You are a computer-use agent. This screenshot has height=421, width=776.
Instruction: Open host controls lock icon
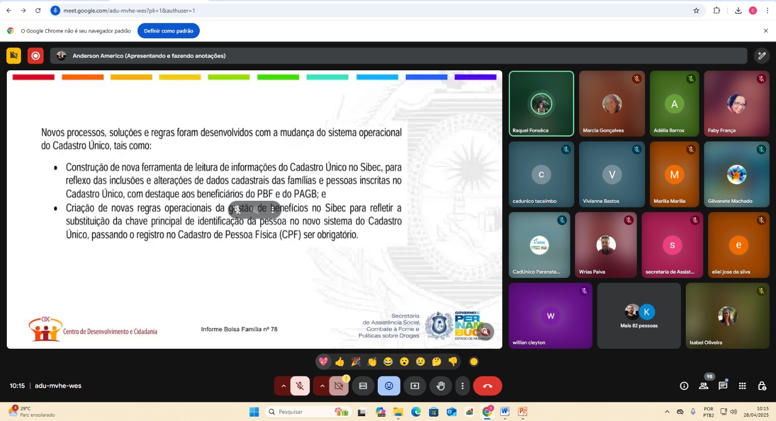[761, 386]
